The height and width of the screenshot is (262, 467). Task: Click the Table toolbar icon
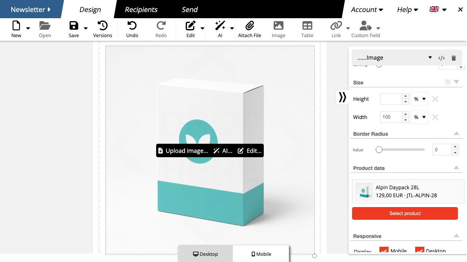point(307,25)
